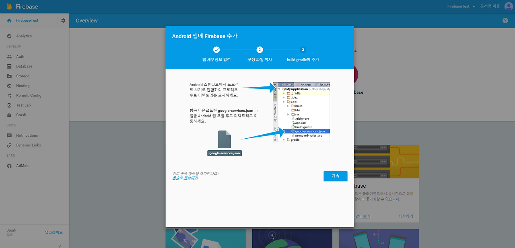Click the Database sidebar icon
The height and width of the screenshot is (248, 515).
[x=9, y=66]
